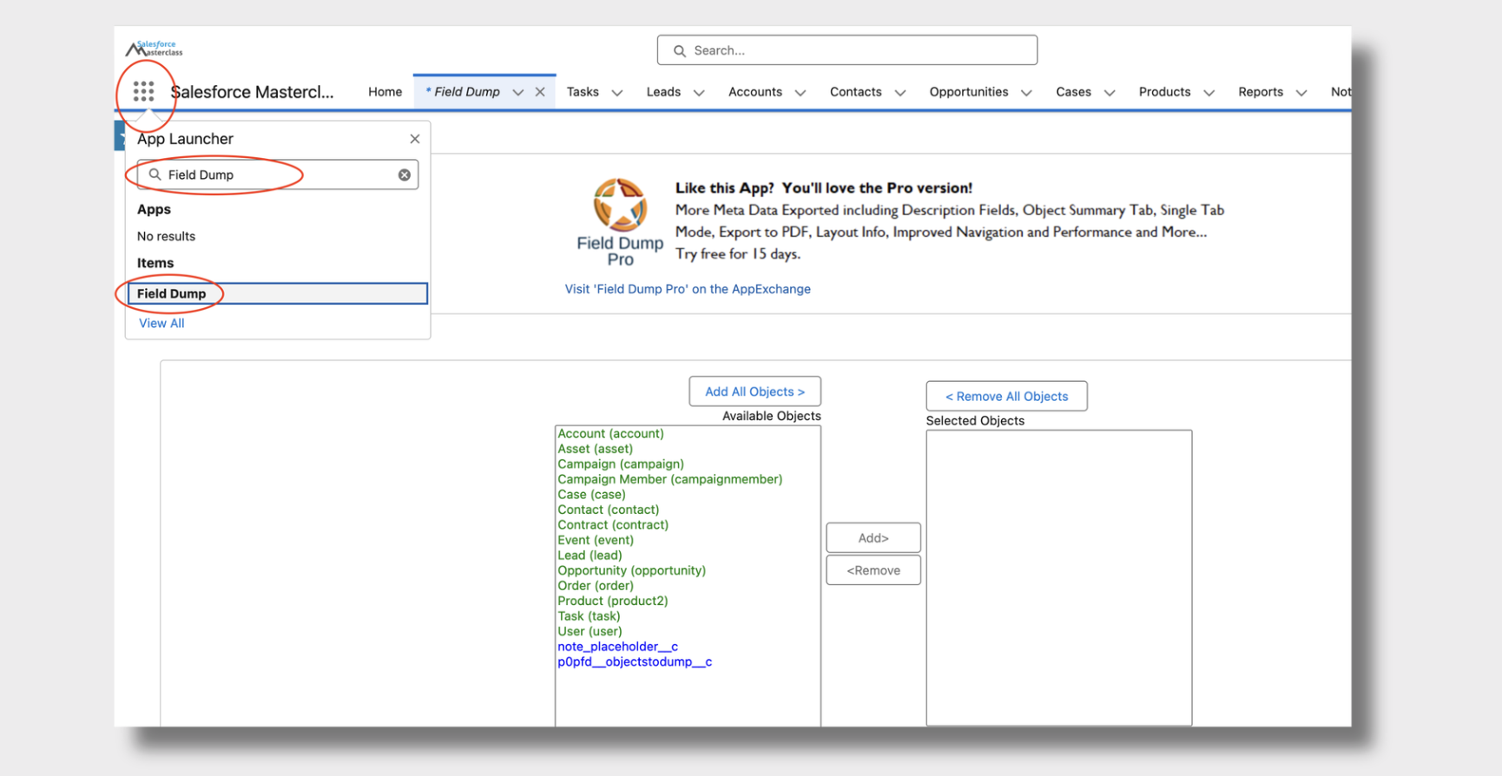Screen dimensions: 1502x776
Task: Click the global search magnifier icon
Action: click(x=680, y=51)
